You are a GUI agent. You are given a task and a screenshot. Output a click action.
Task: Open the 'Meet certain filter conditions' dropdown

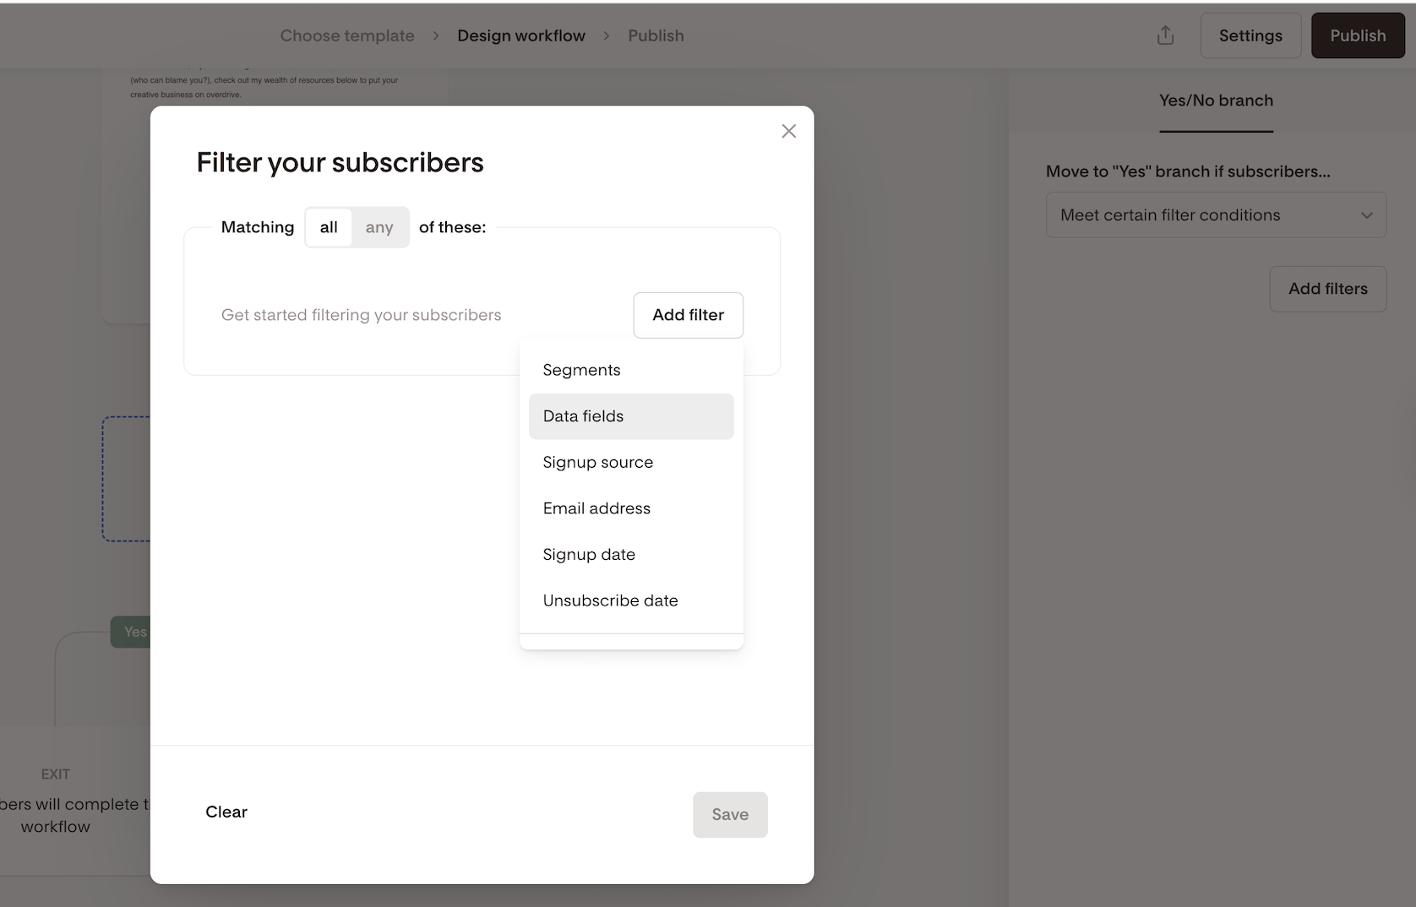(x=1215, y=215)
